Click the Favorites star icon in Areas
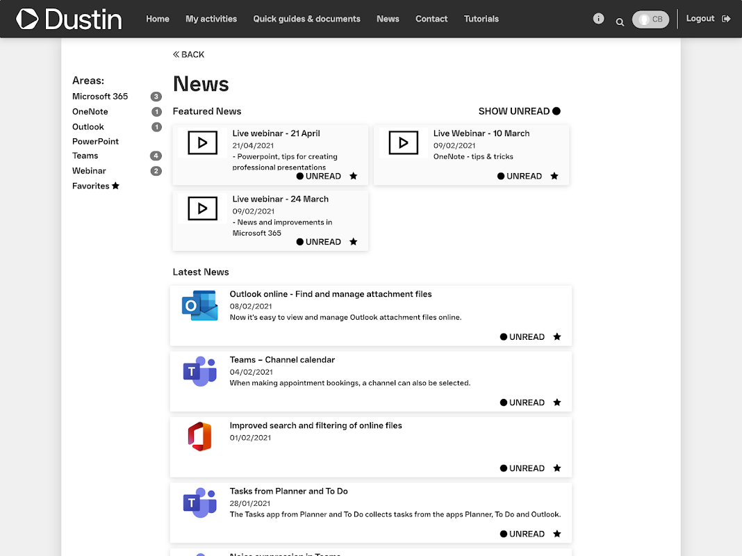 click(x=115, y=186)
